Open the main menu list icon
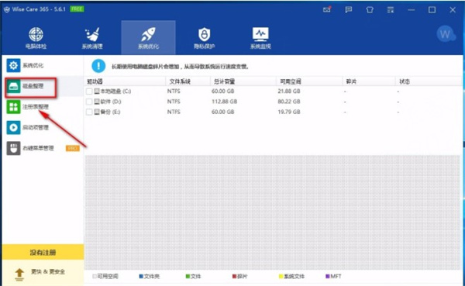Screen dimensions: 465x286 click(x=391, y=10)
